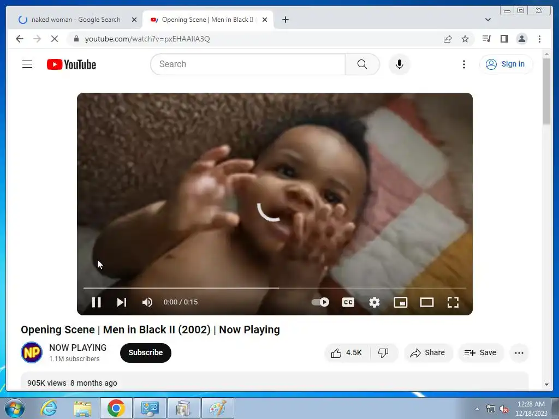Stop loading the page
Image resolution: width=559 pixels, height=419 pixels.
tap(55, 39)
